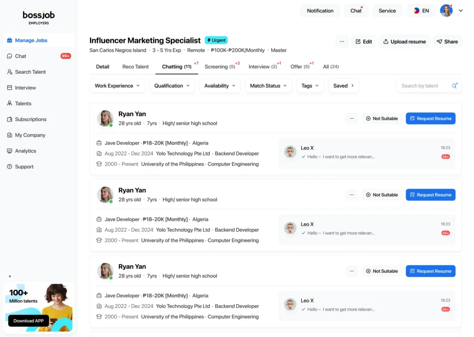Image resolution: width=474 pixels, height=337 pixels.
Task: Mark first candidate Not Suitable
Action: (x=382, y=118)
